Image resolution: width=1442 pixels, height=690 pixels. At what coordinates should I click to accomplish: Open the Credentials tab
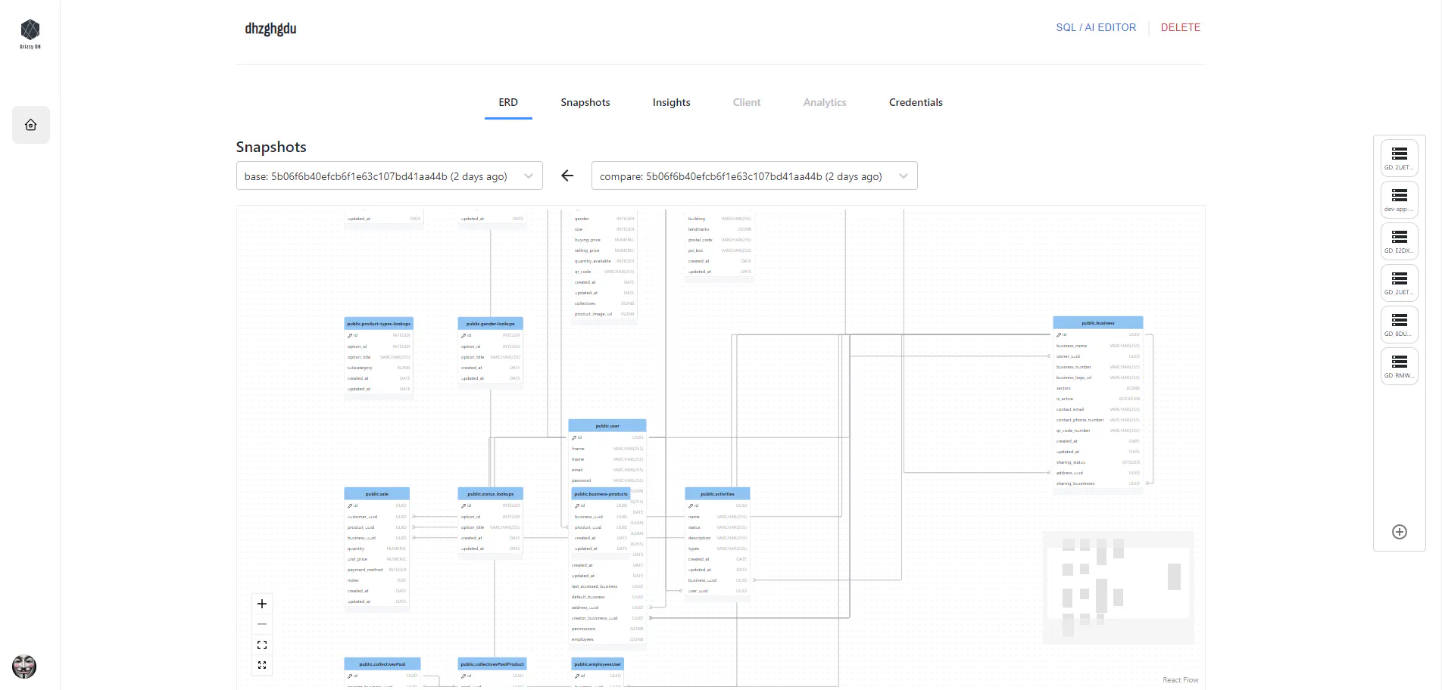(x=916, y=102)
